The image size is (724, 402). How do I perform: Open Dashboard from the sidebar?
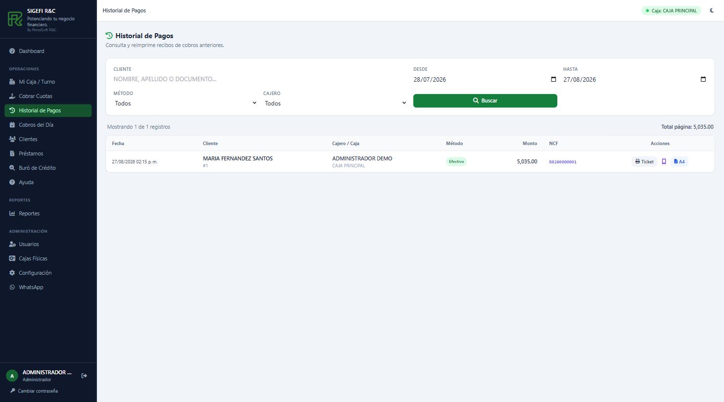click(48, 51)
